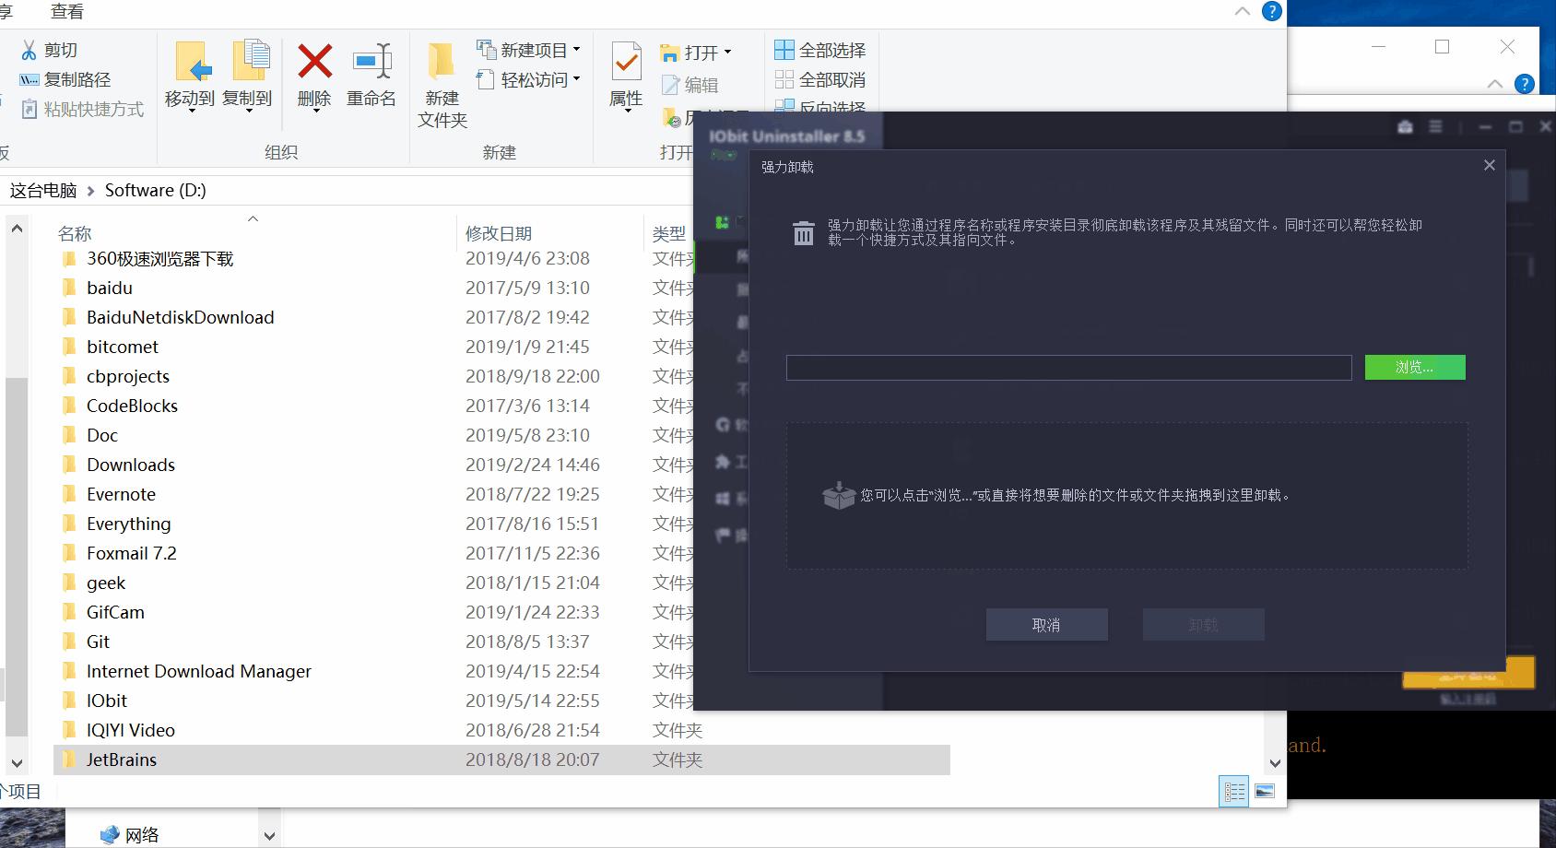
Task: Click the folder icon beside Downloads
Action: coord(69,465)
